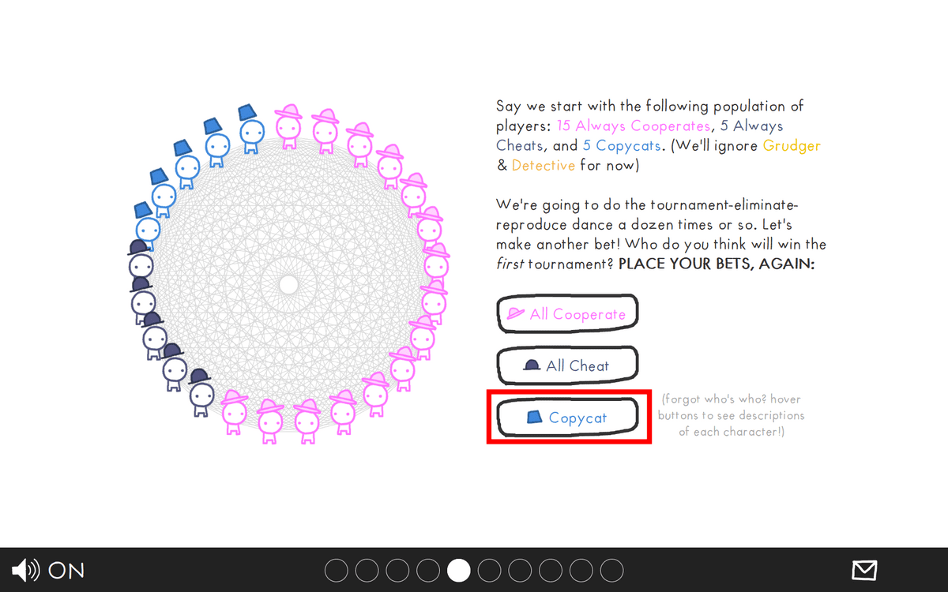Viewport: 948px width, 592px height.
Task: Advance to the sixth chapter dot
Action: tap(489, 570)
